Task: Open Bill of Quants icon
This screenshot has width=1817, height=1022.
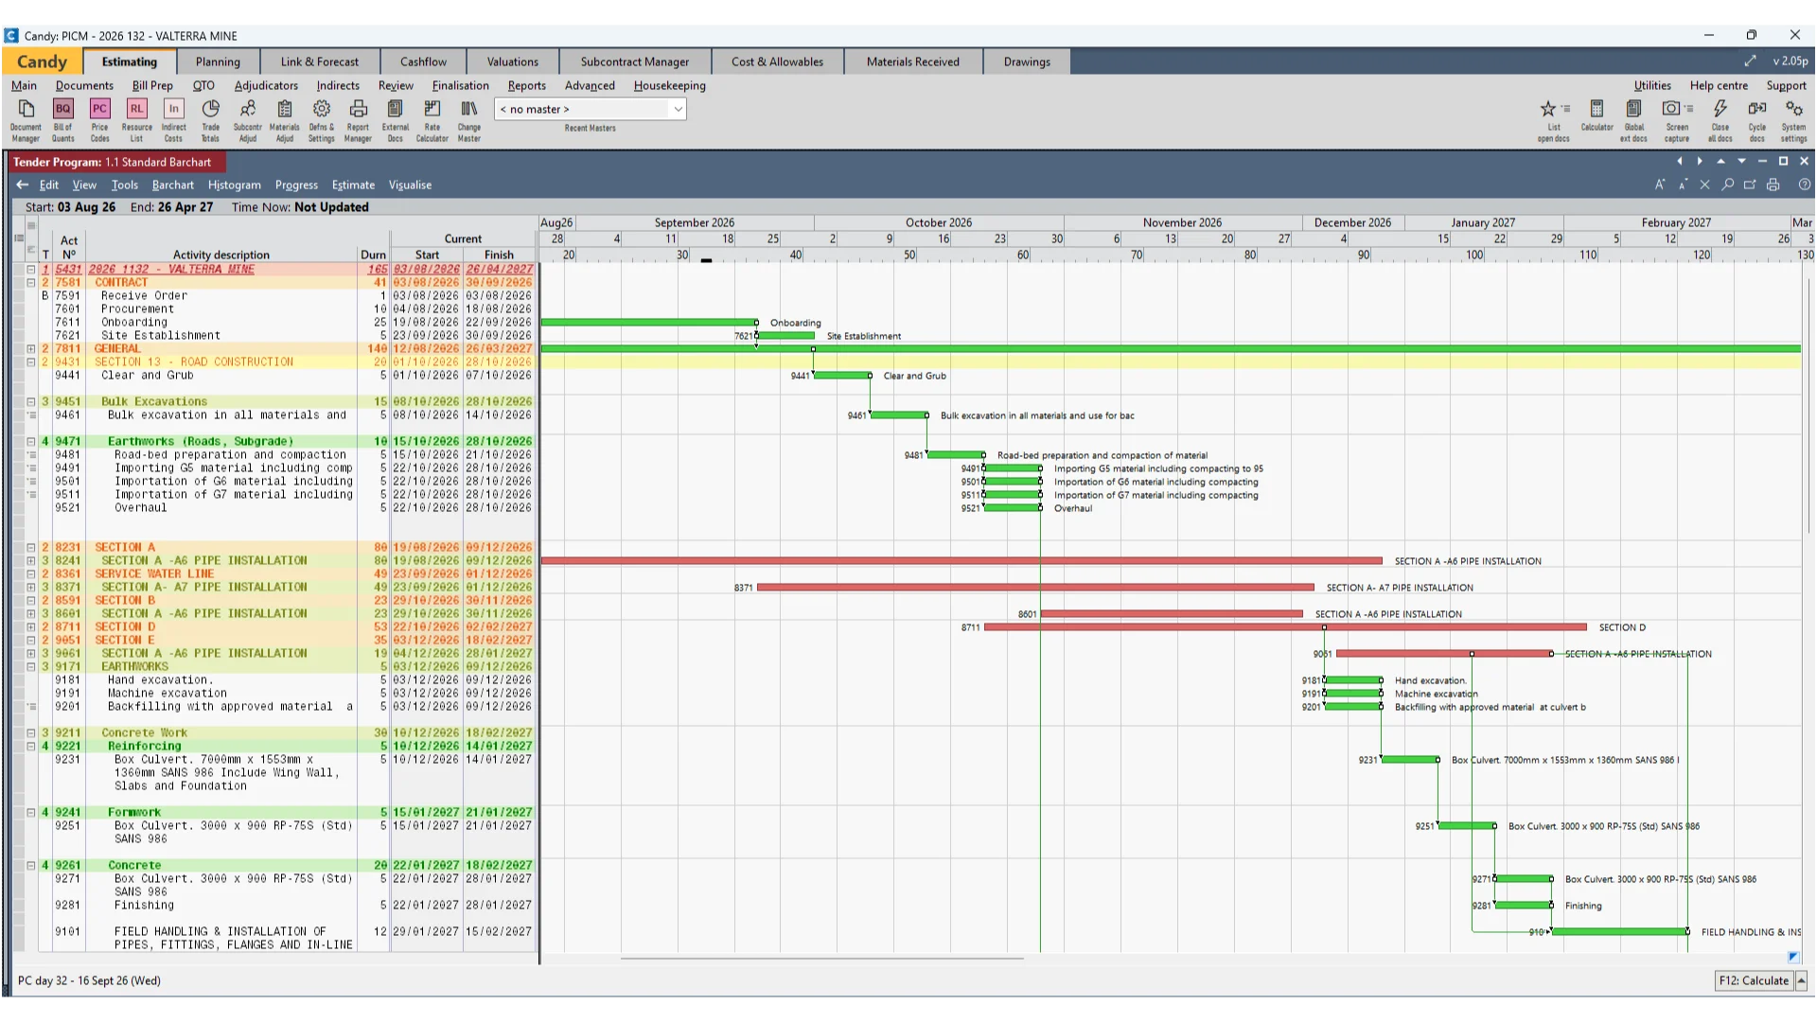Action: point(62,119)
